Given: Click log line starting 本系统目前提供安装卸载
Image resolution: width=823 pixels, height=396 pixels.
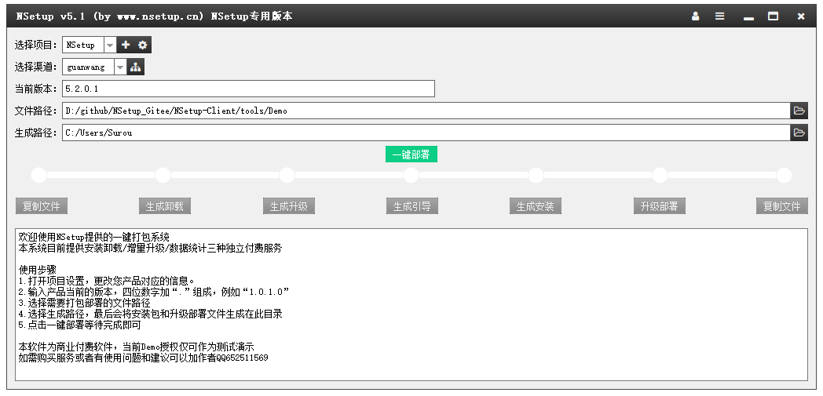Looking at the screenshot, I should click(x=150, y=248).
